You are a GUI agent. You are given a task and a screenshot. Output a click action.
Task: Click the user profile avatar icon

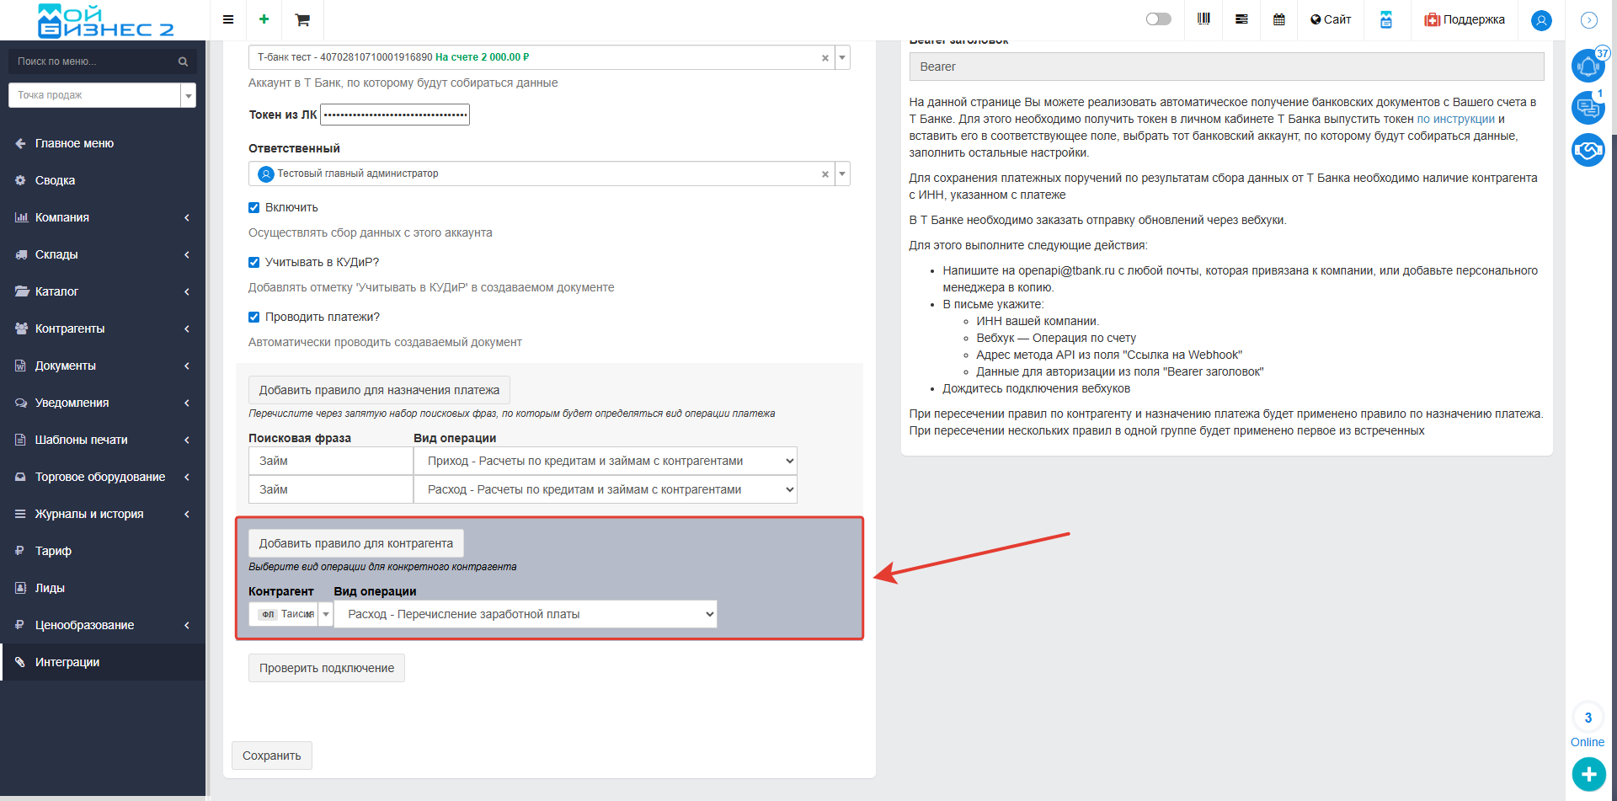tap(1541, 20)
